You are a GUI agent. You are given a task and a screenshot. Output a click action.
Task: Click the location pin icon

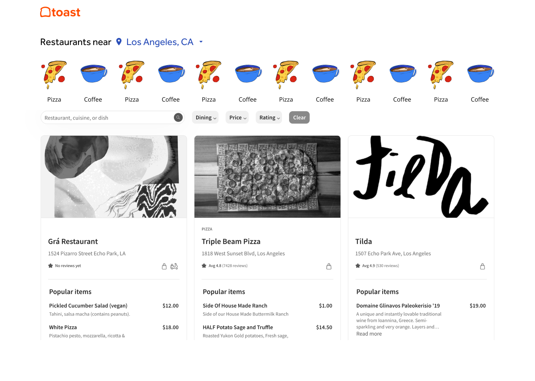coord(119,42)
